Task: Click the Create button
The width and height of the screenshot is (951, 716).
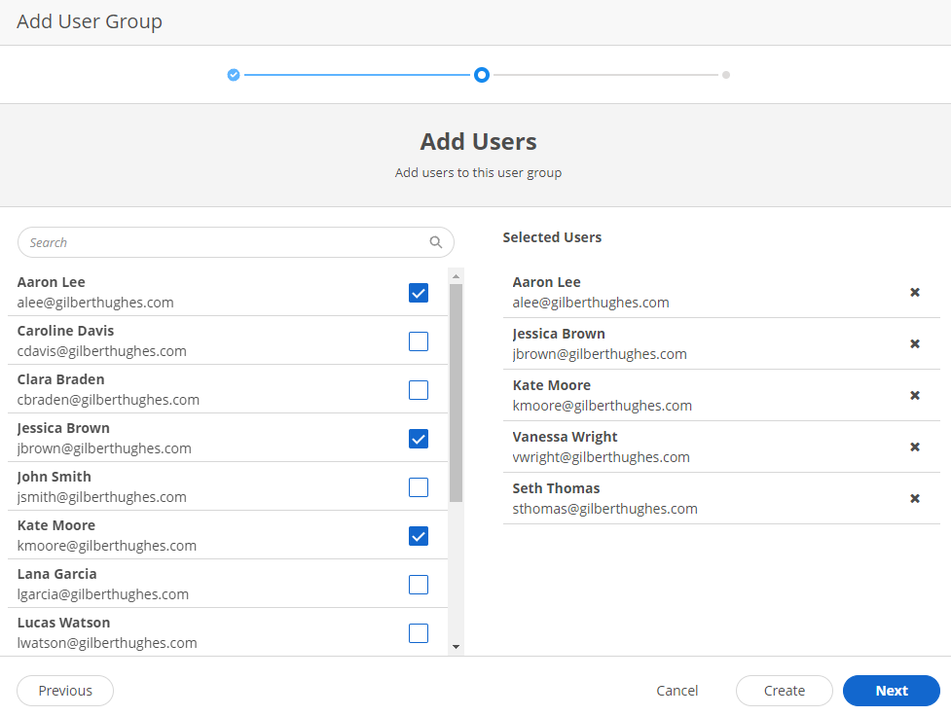Action: point(785,691)
